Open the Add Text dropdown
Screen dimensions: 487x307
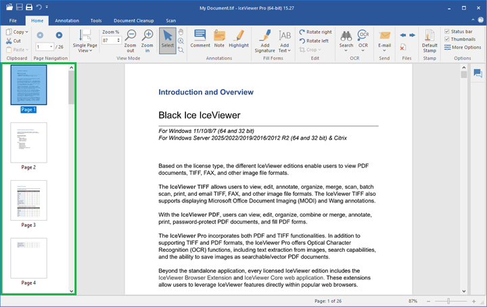point(285,41)
